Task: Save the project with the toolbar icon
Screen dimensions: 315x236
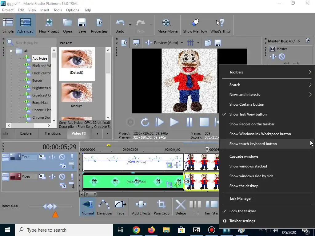Action: click(82, 26)
